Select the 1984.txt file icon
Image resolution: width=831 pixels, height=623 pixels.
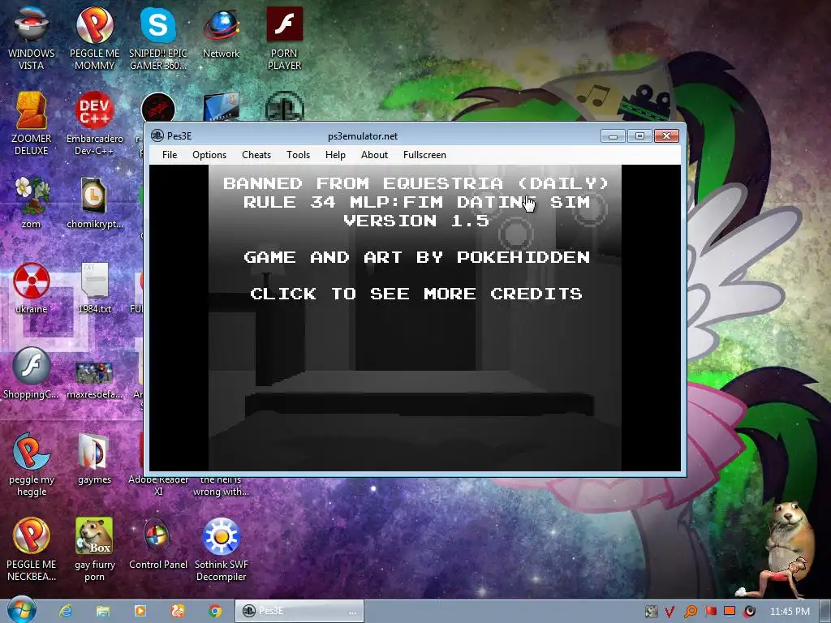94,288
